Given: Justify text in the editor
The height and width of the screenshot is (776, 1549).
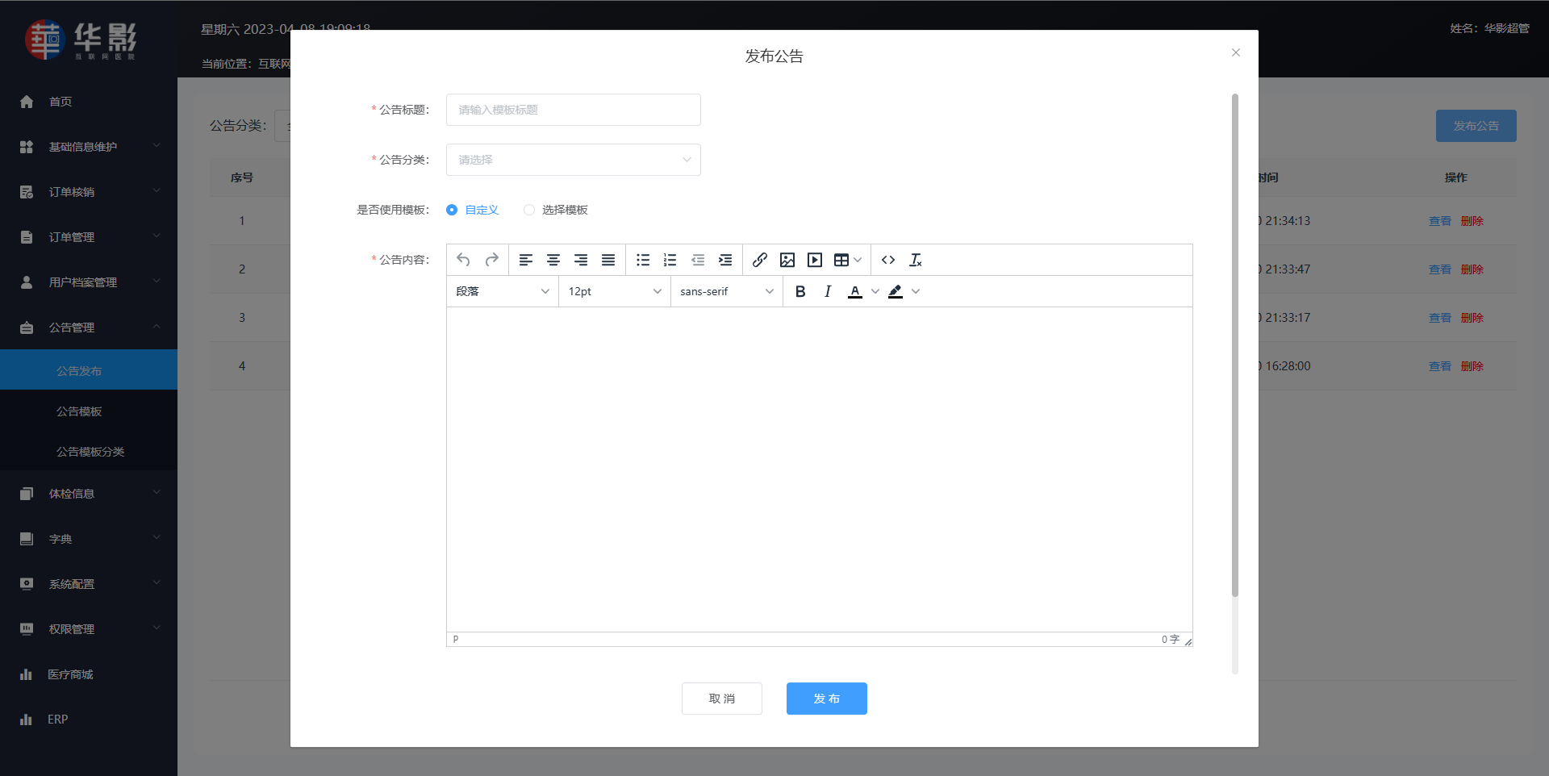Looking at the screenshot, I should tap(608, 260).
